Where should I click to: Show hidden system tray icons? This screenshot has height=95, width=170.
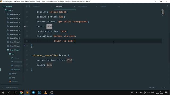(x=137, y=93)
